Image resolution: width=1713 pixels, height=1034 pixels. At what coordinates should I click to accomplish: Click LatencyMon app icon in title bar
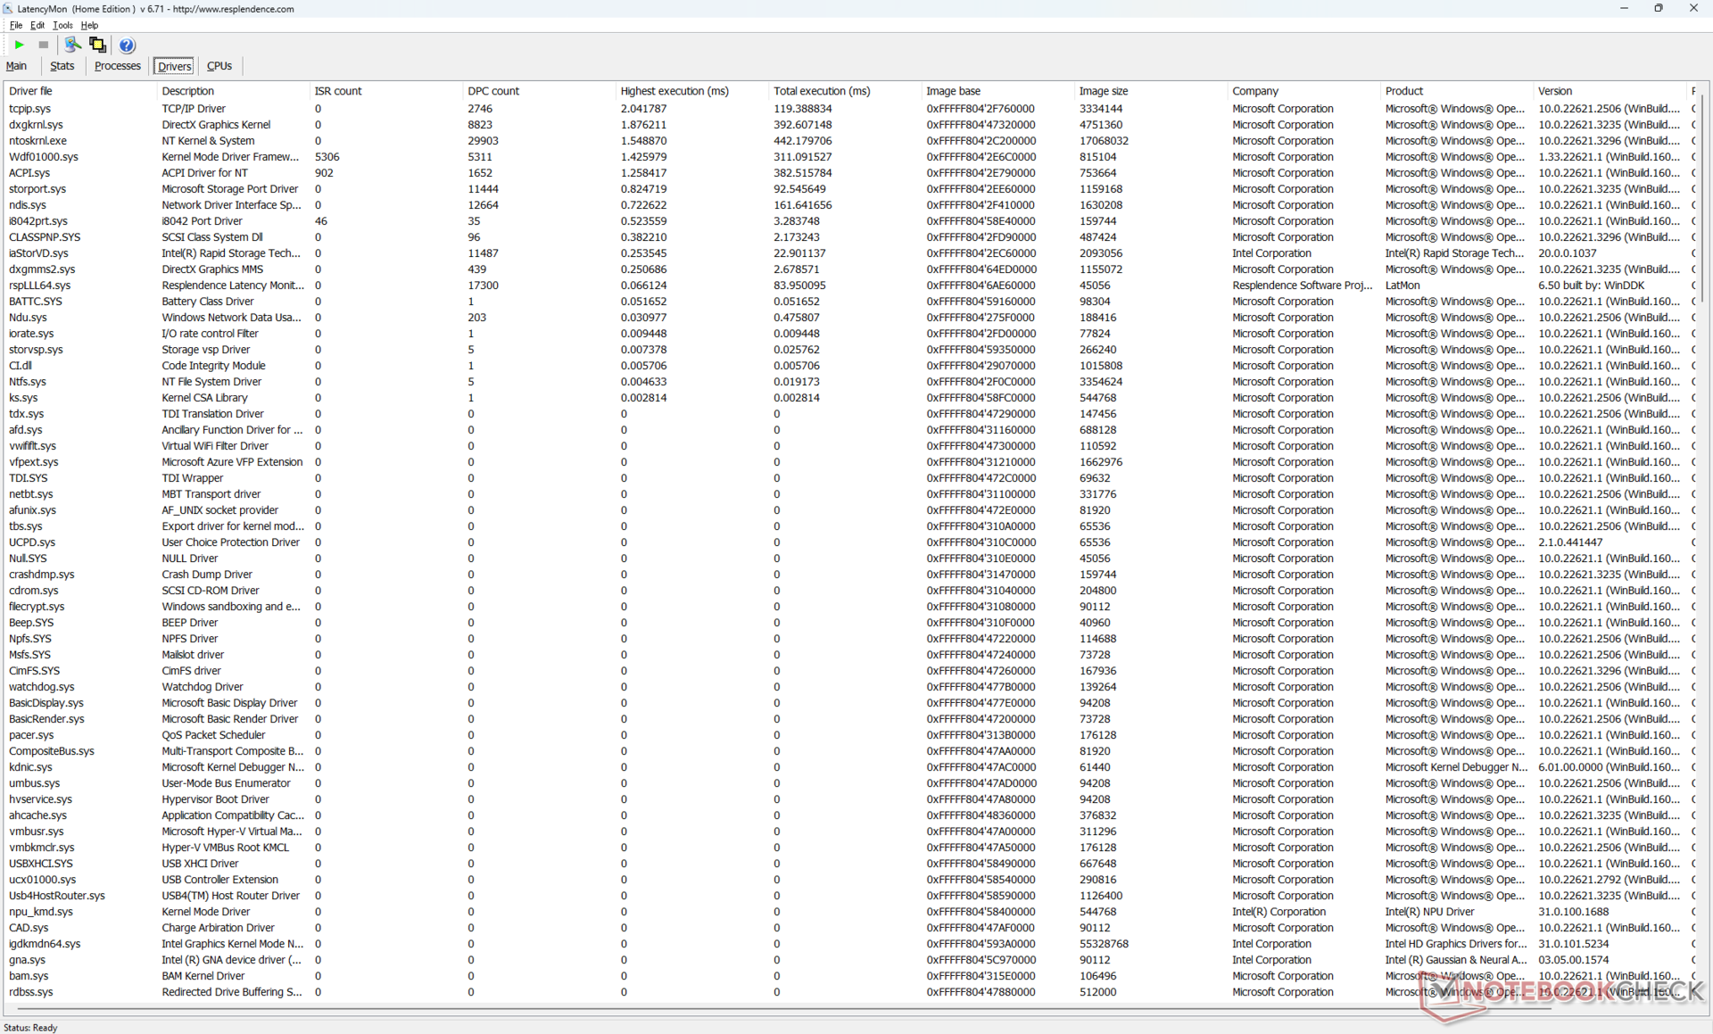(x=8, y=9)
